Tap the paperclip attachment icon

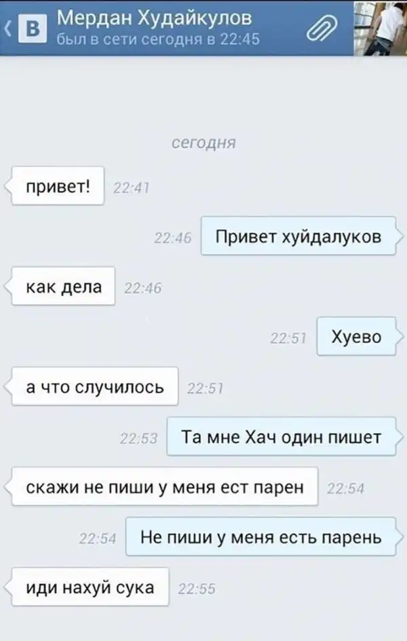pos(322,29)
